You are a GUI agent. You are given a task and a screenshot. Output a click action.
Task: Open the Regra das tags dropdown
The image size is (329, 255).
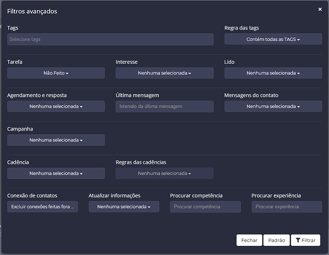pyautogui.click(x=273, y=39)
